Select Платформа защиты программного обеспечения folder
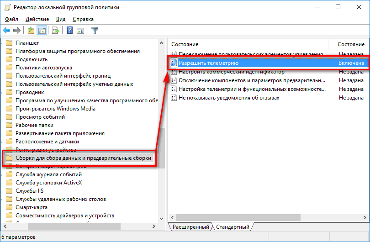Image resolution: width=370 pixels, height=242 pixels. [x=78, y=51]
